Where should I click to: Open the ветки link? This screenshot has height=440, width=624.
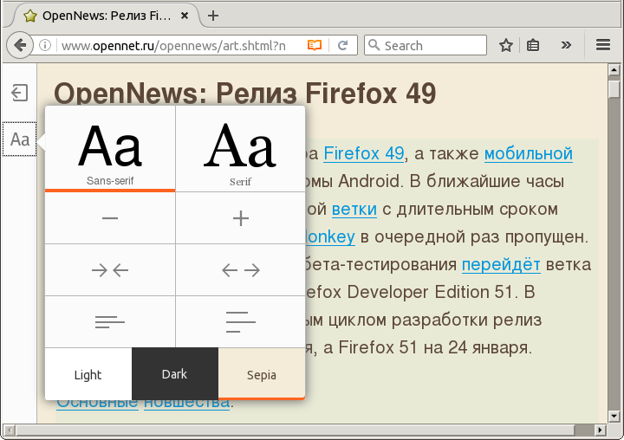click(354, 210)
